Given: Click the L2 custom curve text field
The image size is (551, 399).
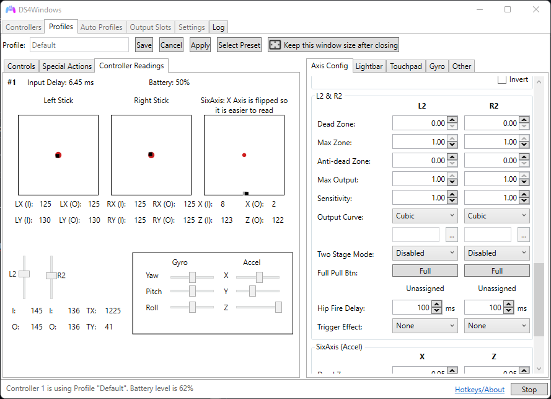Looking at the screenshot, I should pyautogui.click(x=416, y=235).
